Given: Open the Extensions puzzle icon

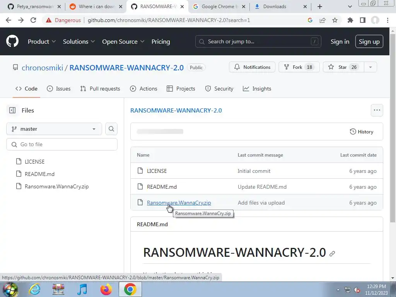Looking at the screenshot, I should (350, 20).
